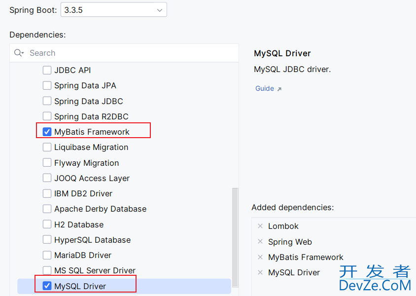Select the JDBC API label
The width and height of the screenshot is (416, 296).
[72, 71]
